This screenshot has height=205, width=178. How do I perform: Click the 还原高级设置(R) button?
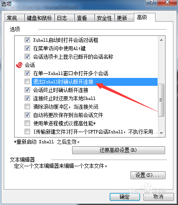coord(118,150)
